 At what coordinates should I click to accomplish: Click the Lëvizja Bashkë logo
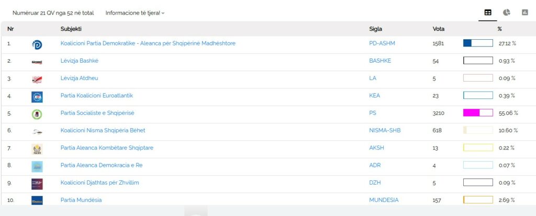click(37, 62)
